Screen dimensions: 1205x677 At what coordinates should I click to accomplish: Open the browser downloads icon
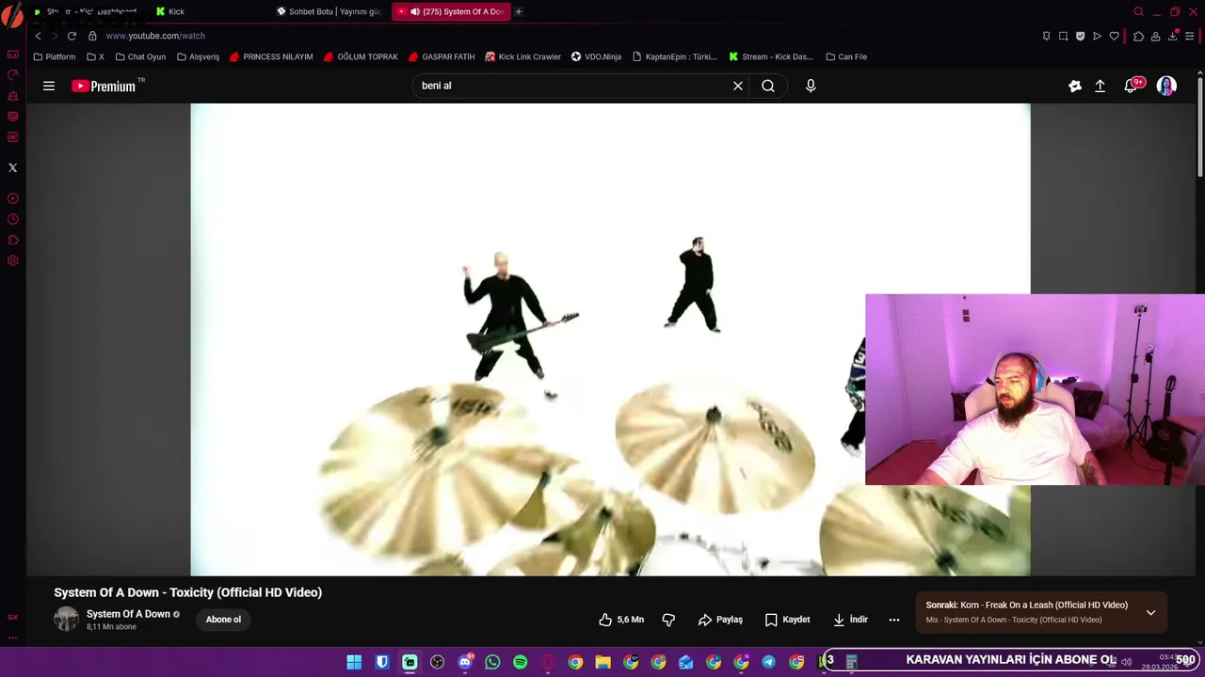click(1173, 36)
